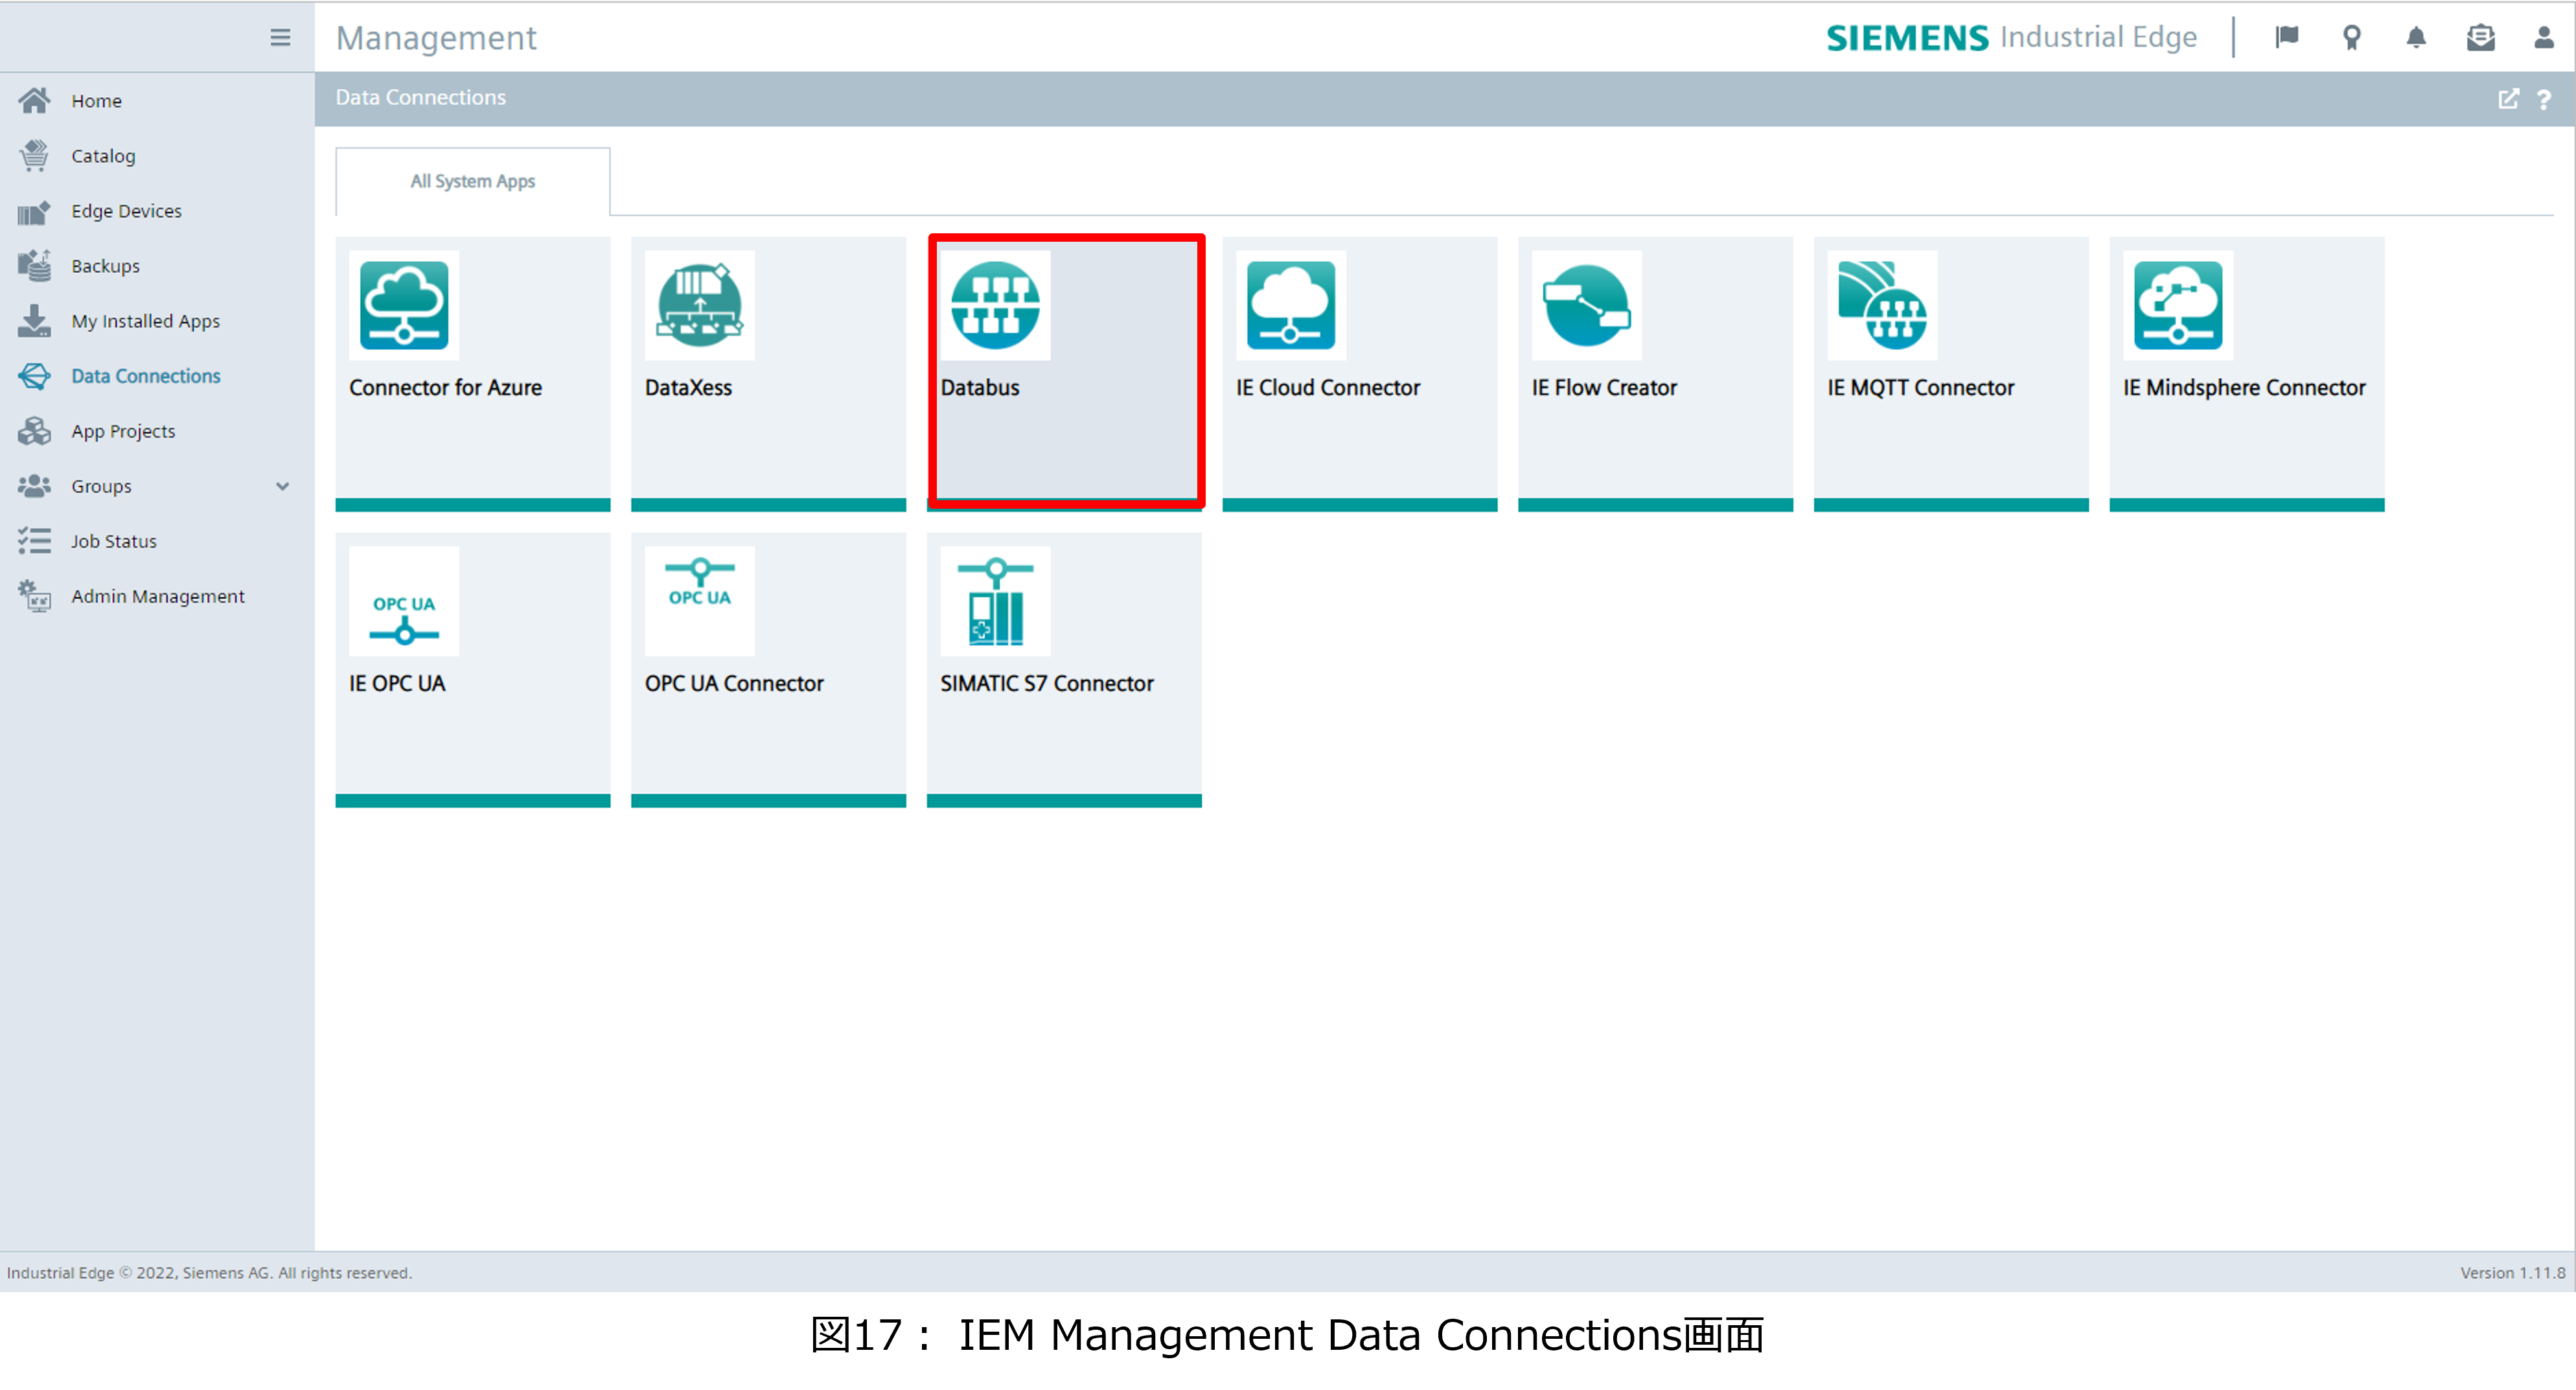Click the IE OPC UA icon

pyautogui.click(x=404, y=601)
